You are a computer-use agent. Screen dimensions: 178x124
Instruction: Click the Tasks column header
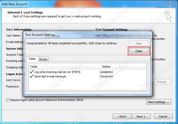tap(34, 67)
